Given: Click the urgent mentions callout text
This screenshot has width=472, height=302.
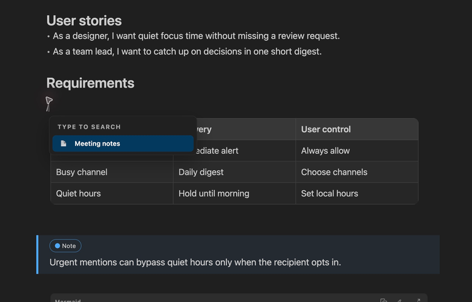Looking at the screenshot, I should tap(195, 262).
